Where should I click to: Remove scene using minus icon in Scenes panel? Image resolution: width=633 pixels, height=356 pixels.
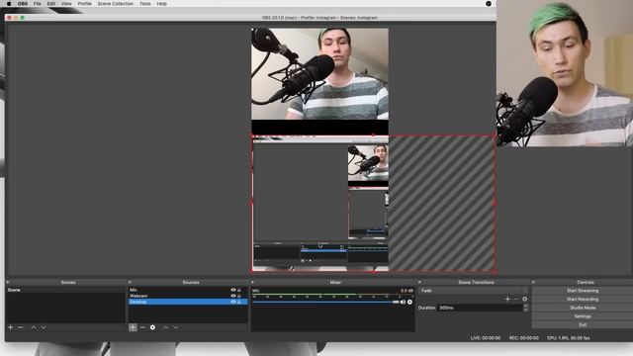pos(21,327)
